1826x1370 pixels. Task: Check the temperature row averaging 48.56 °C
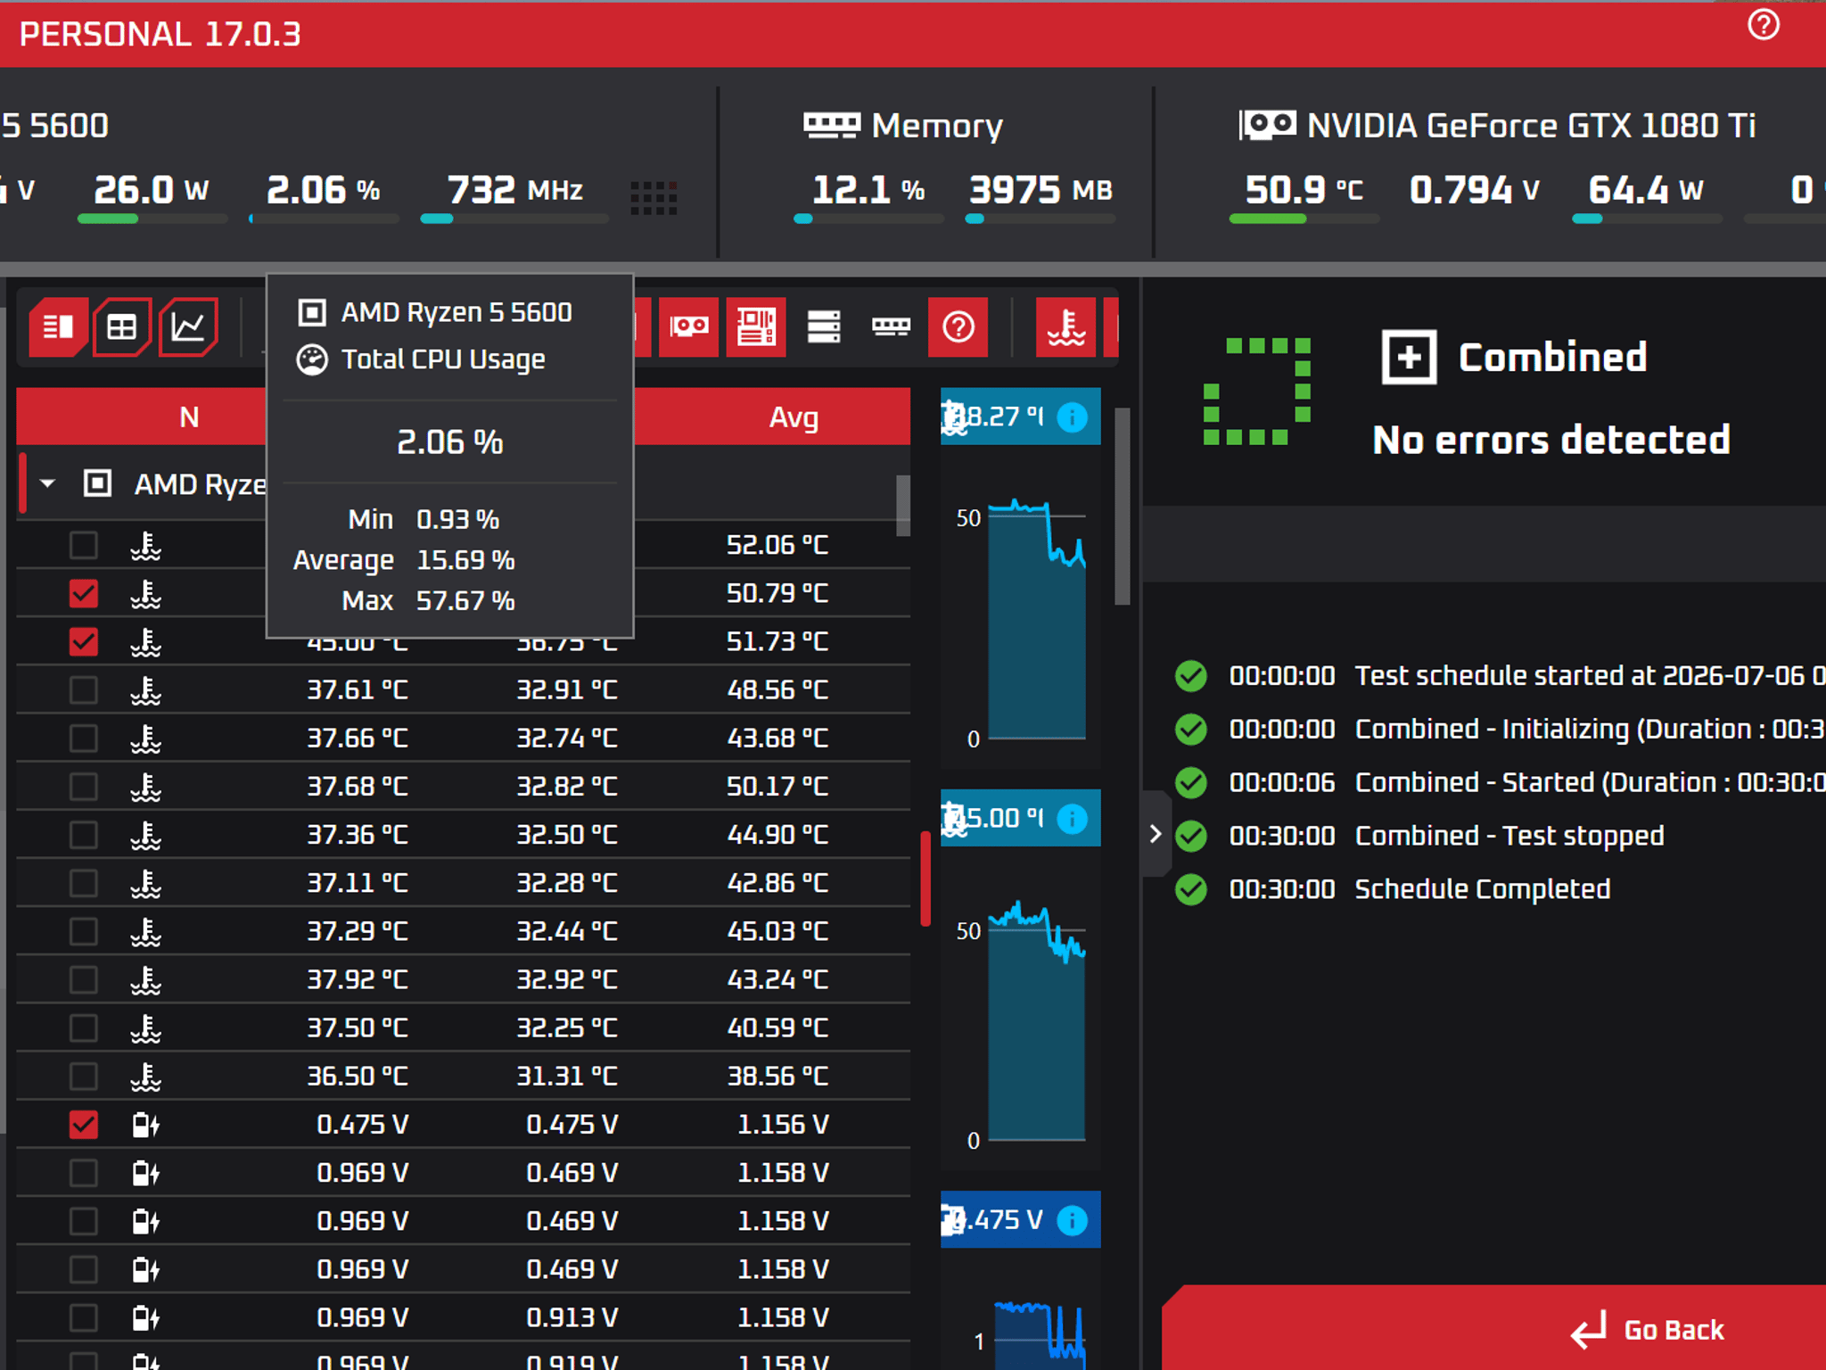coord(84,689)
